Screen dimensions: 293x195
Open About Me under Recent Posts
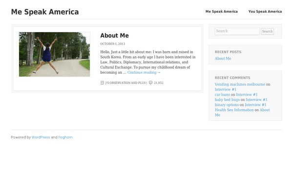223,58
